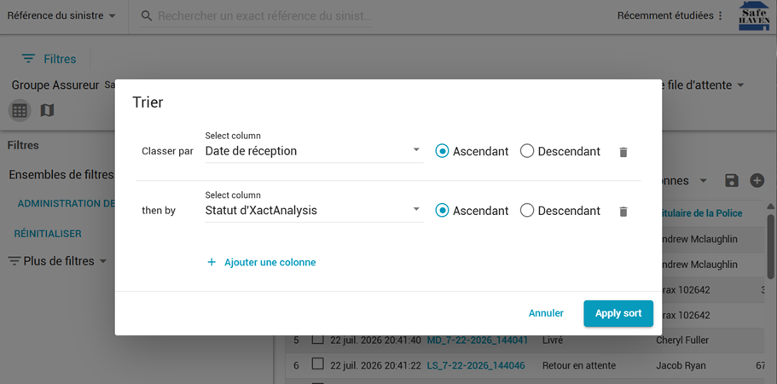
Task: Open Récemment étudiées three-dot menu
Action: coord(720,16)
